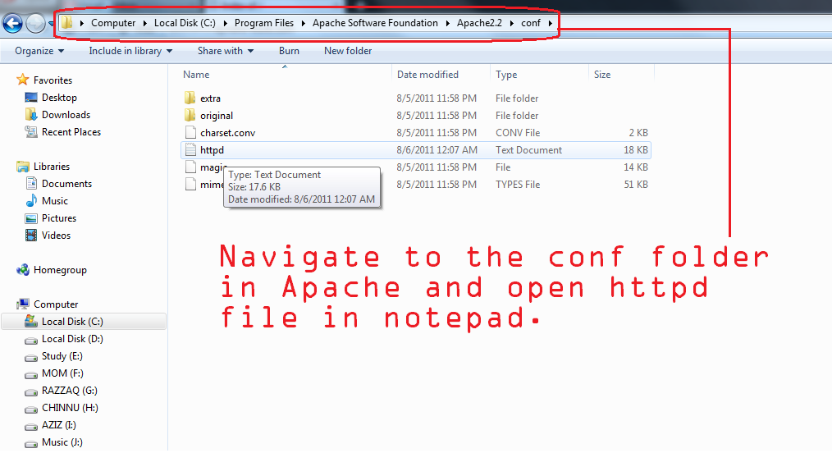
Task: Open Downloads in Favorites
Action: (66, 115)
